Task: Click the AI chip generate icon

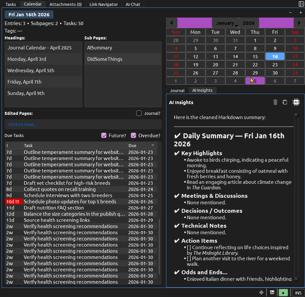Action: [x=296, y=102]
